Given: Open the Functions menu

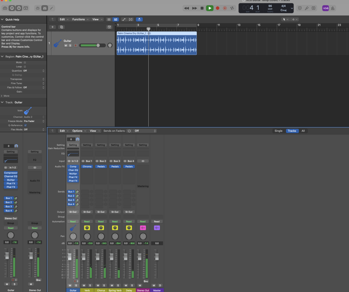Looking at the screenshot, I should (80, 19).
